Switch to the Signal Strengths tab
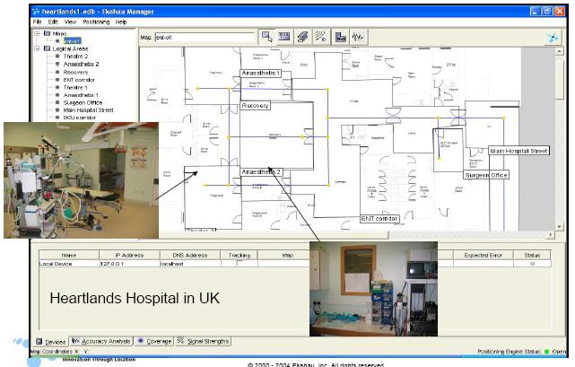The height and width of the screenshot is (367, 575). coord(203,341)
